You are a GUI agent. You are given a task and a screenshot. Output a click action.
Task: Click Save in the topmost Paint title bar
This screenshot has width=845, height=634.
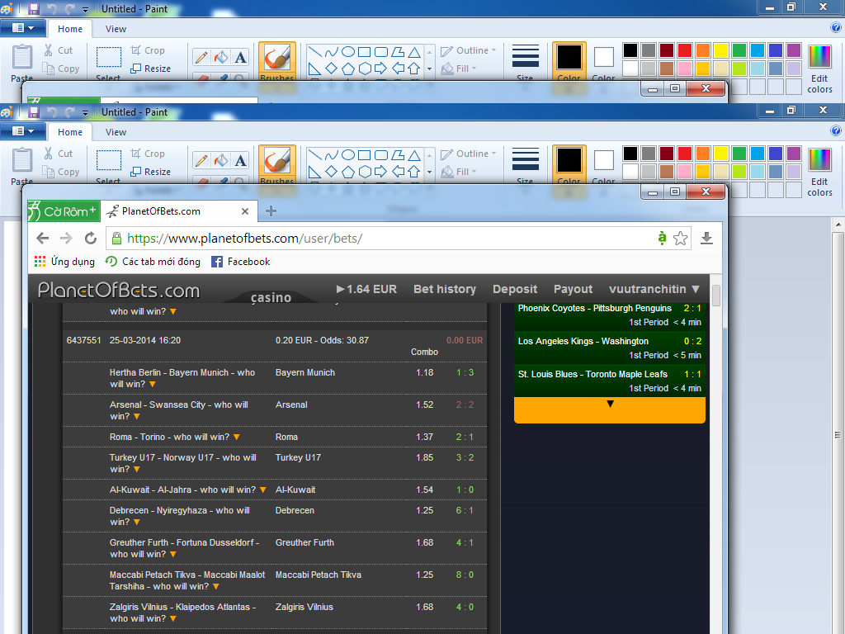(x=33, y=8)
